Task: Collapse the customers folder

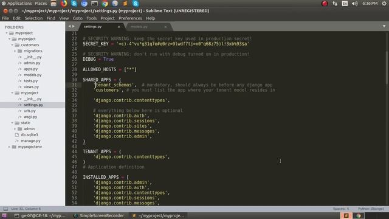Action: coord(12,45)
